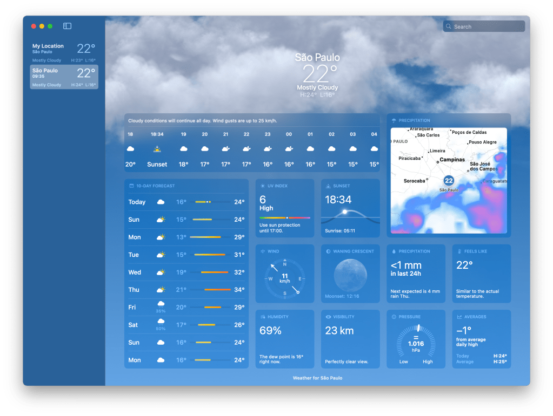Screen dimensions: 553x416
Task: Open the precipitation map thumbnail
Action: pos(449,181)
